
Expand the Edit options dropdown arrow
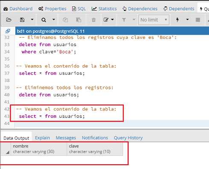(x=112, y=19)
